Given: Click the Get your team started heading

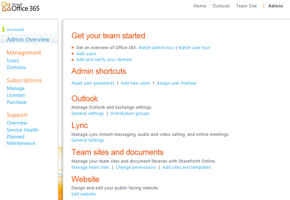Looking at the screenshot, I should point(108,36).
